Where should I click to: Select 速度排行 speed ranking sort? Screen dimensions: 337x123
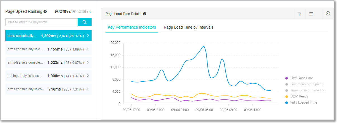tap(62, 12)
